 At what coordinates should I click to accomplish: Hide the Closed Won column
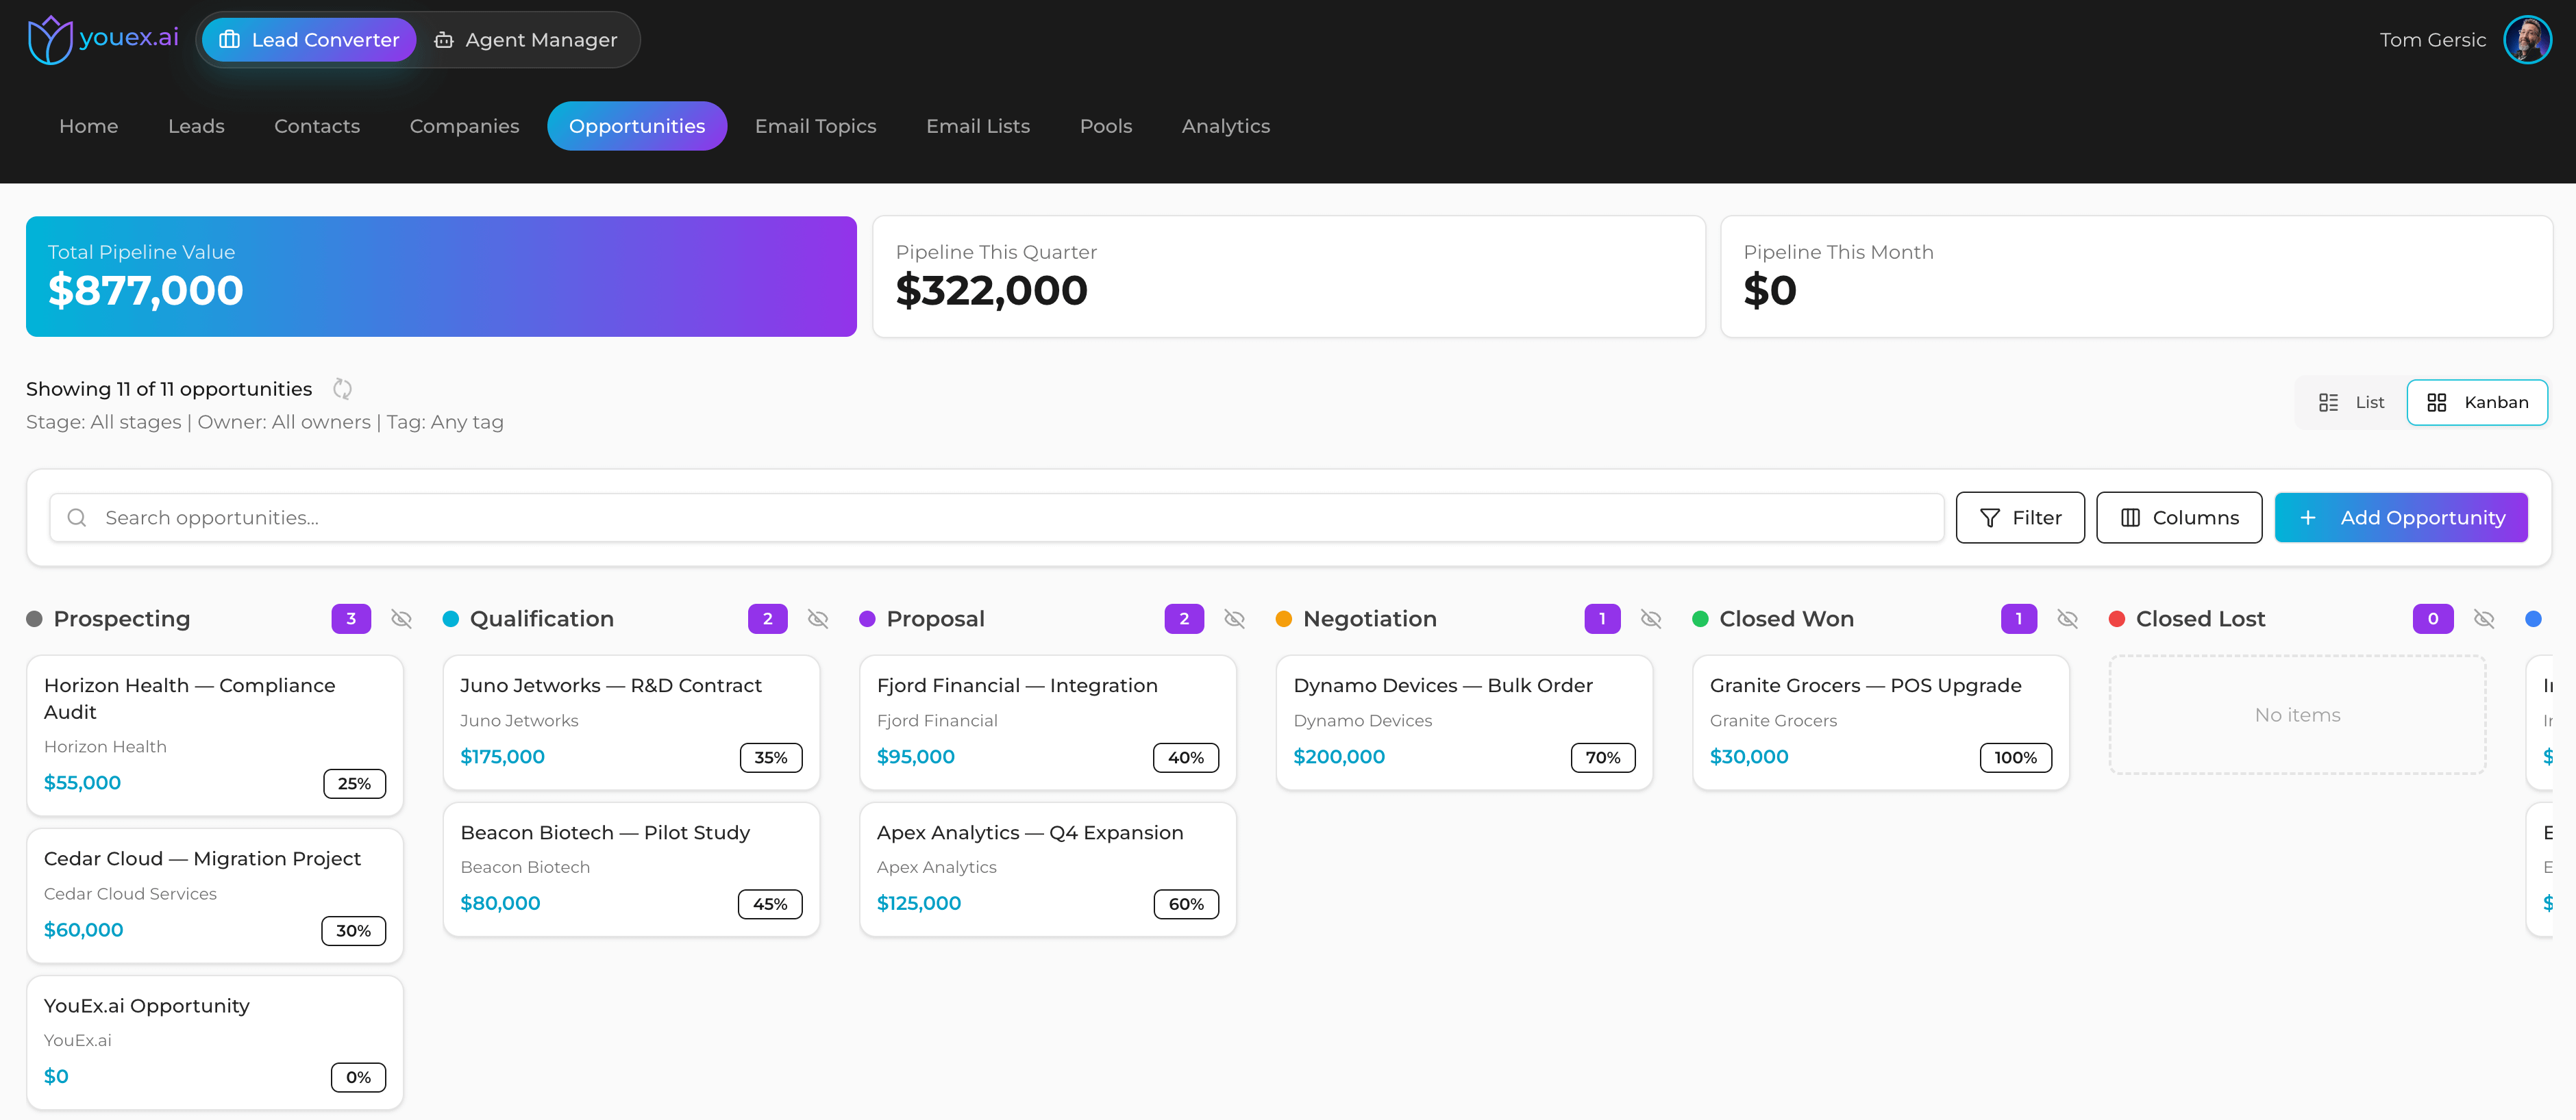2067,618
